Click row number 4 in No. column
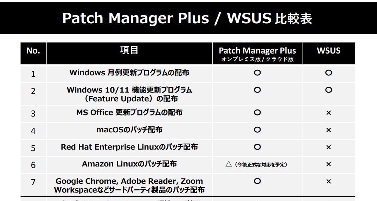 (33, 131)
